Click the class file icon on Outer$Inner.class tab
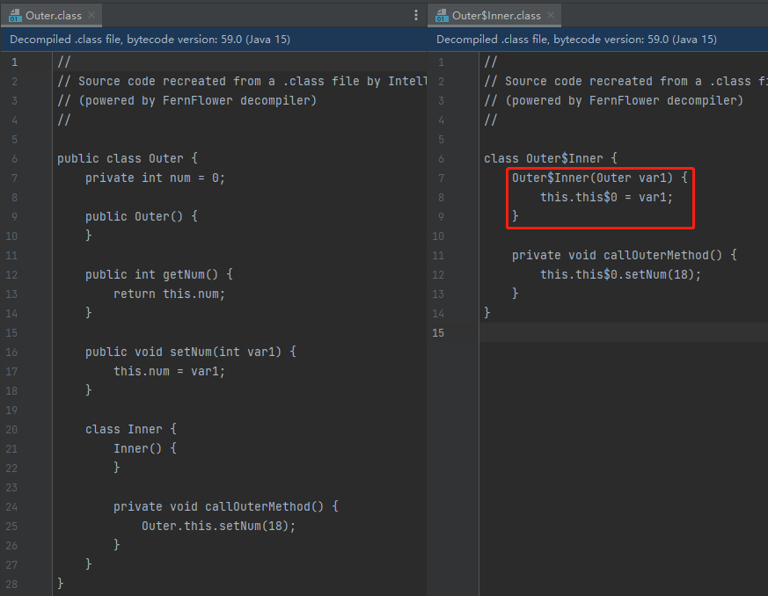Image resolution: width=768 pixels, height=596 pixels. (442, 16)
